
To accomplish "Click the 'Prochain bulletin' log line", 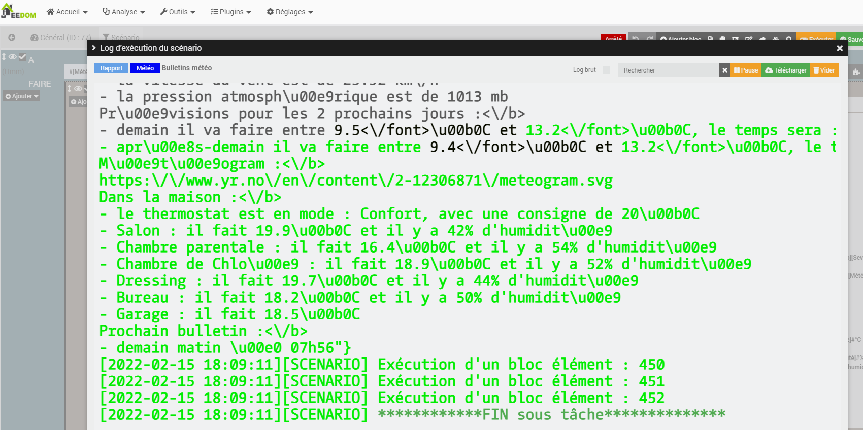I will coord(204,331).
